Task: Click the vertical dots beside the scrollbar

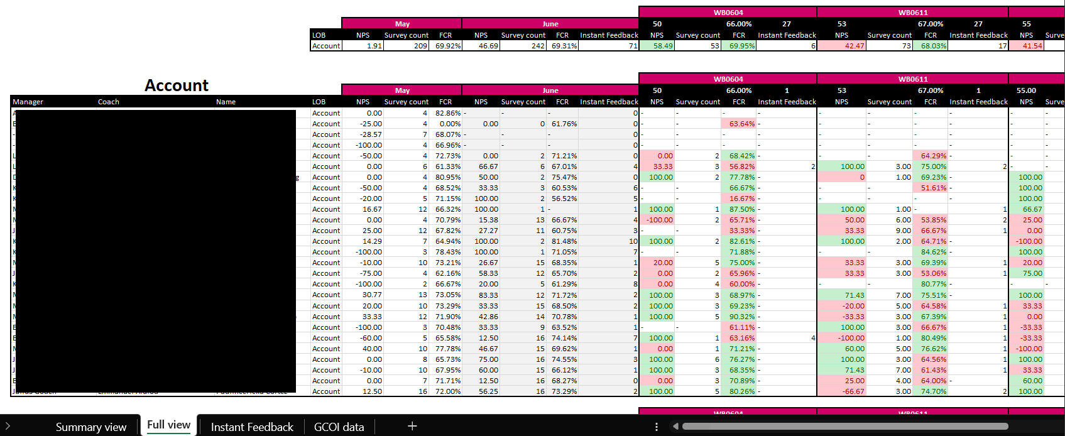Action: pyautogui.click(x=657, y=427)
